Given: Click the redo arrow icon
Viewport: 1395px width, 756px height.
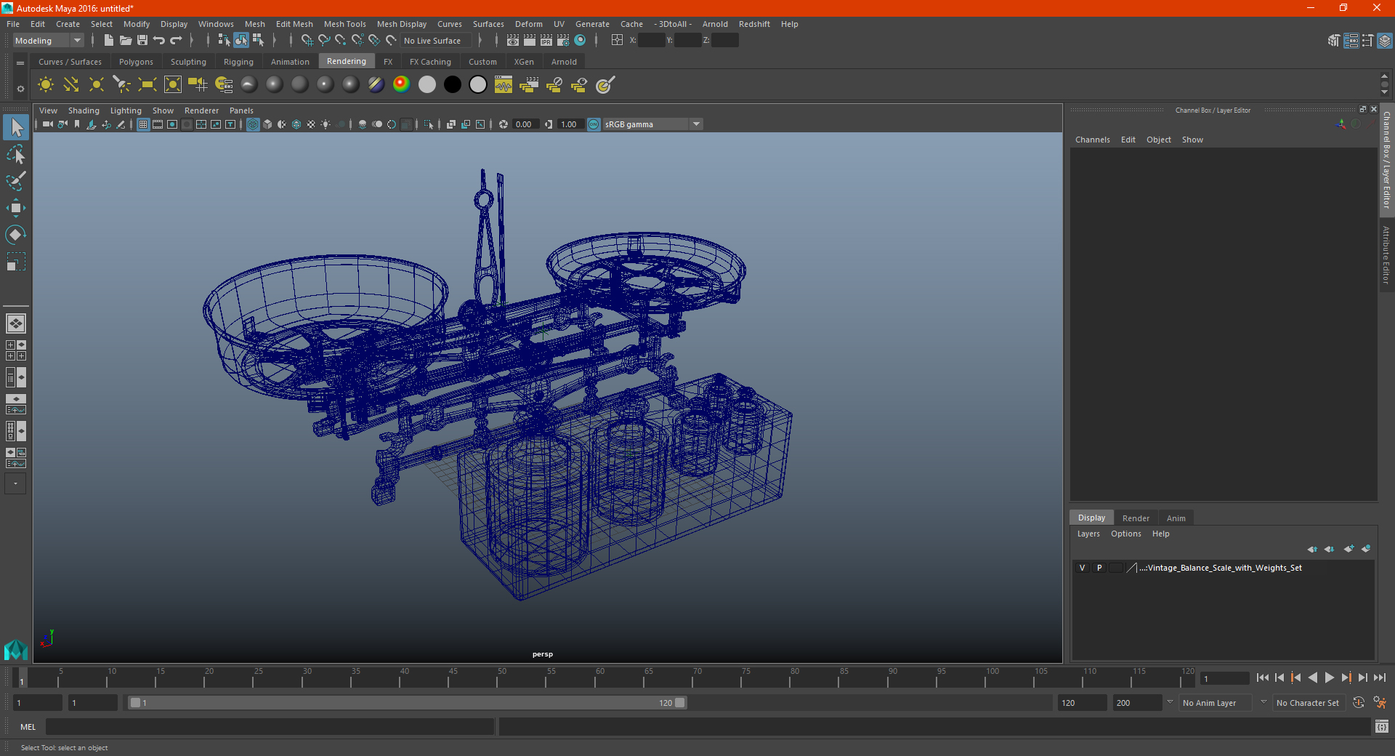Looking at the screenshot, I should click(176, 41).
